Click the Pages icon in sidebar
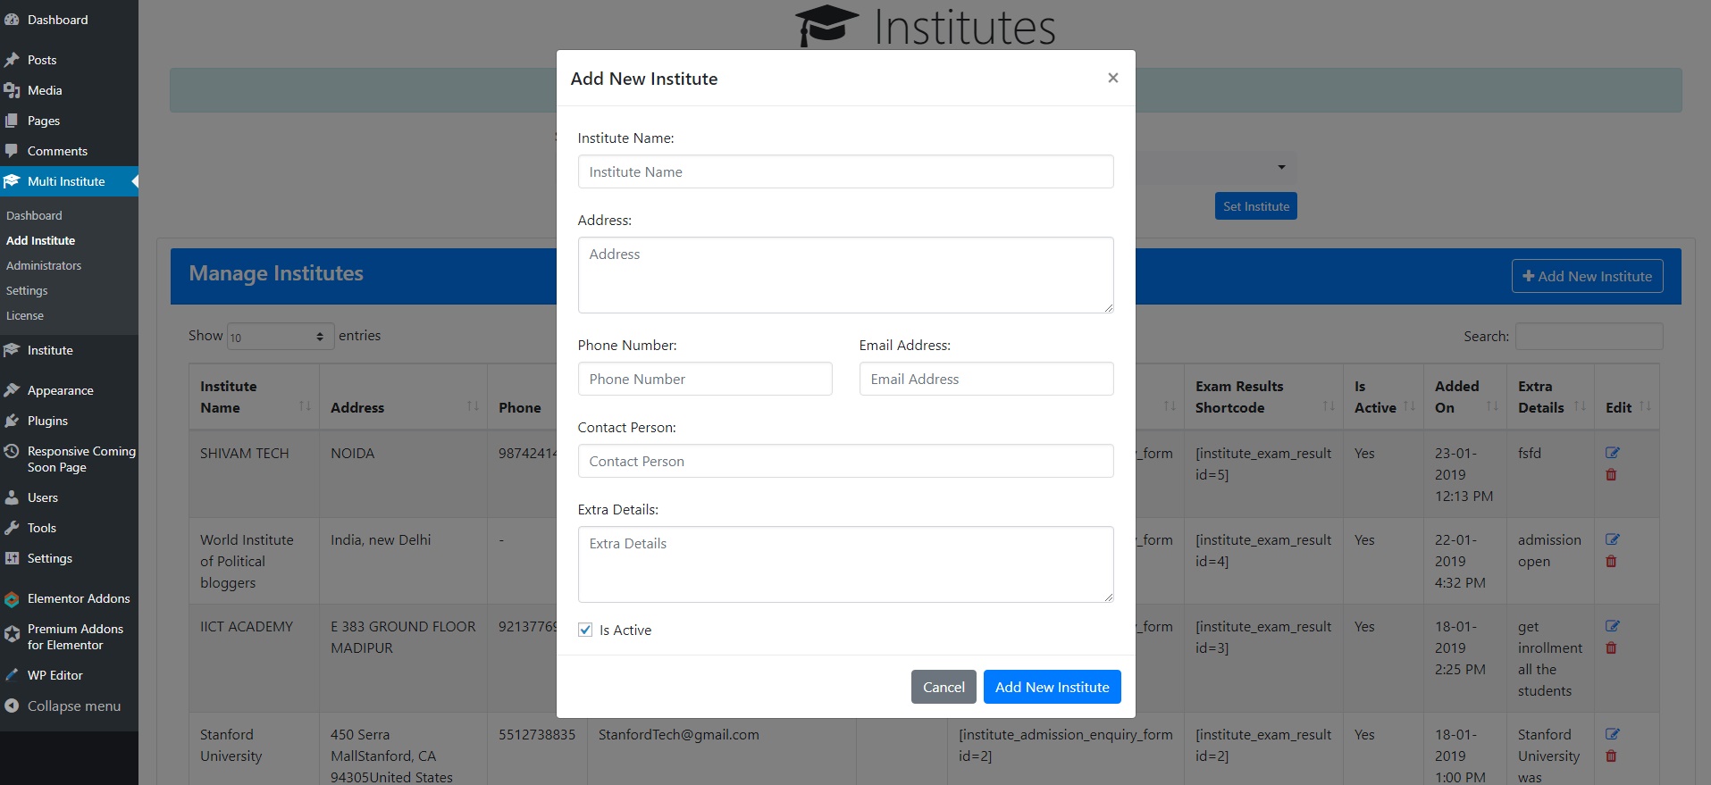The width and height of the screenshot is (1711, 785). (12, 121)
